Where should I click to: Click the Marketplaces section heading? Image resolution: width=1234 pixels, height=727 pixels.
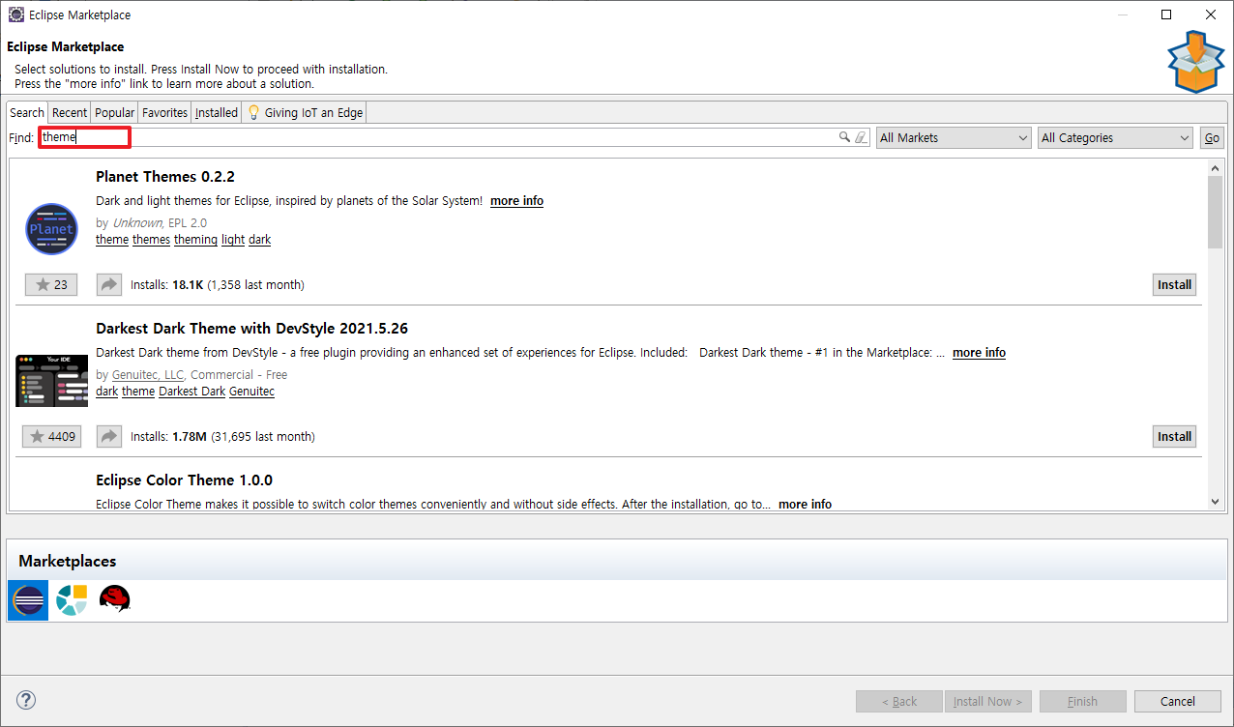pos(68,561)
